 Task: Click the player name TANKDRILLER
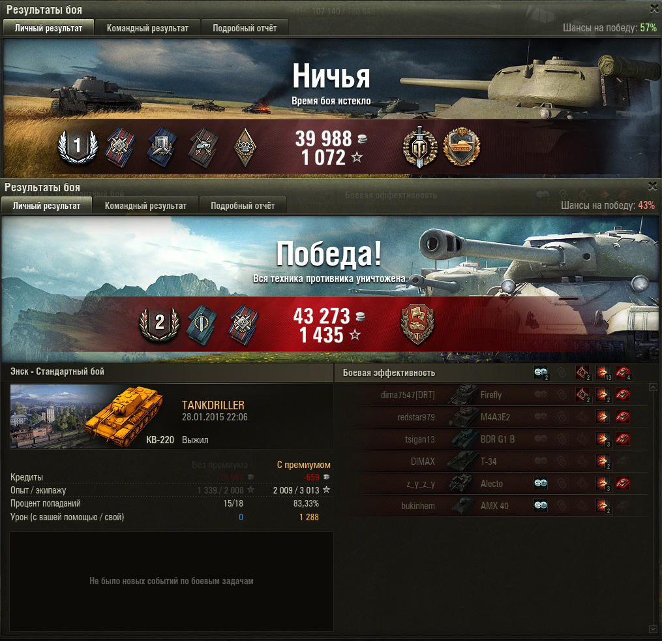(x=213, y=405)
